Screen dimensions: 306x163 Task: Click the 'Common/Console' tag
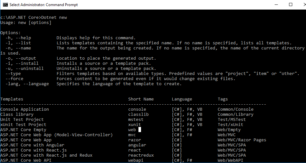236,109
